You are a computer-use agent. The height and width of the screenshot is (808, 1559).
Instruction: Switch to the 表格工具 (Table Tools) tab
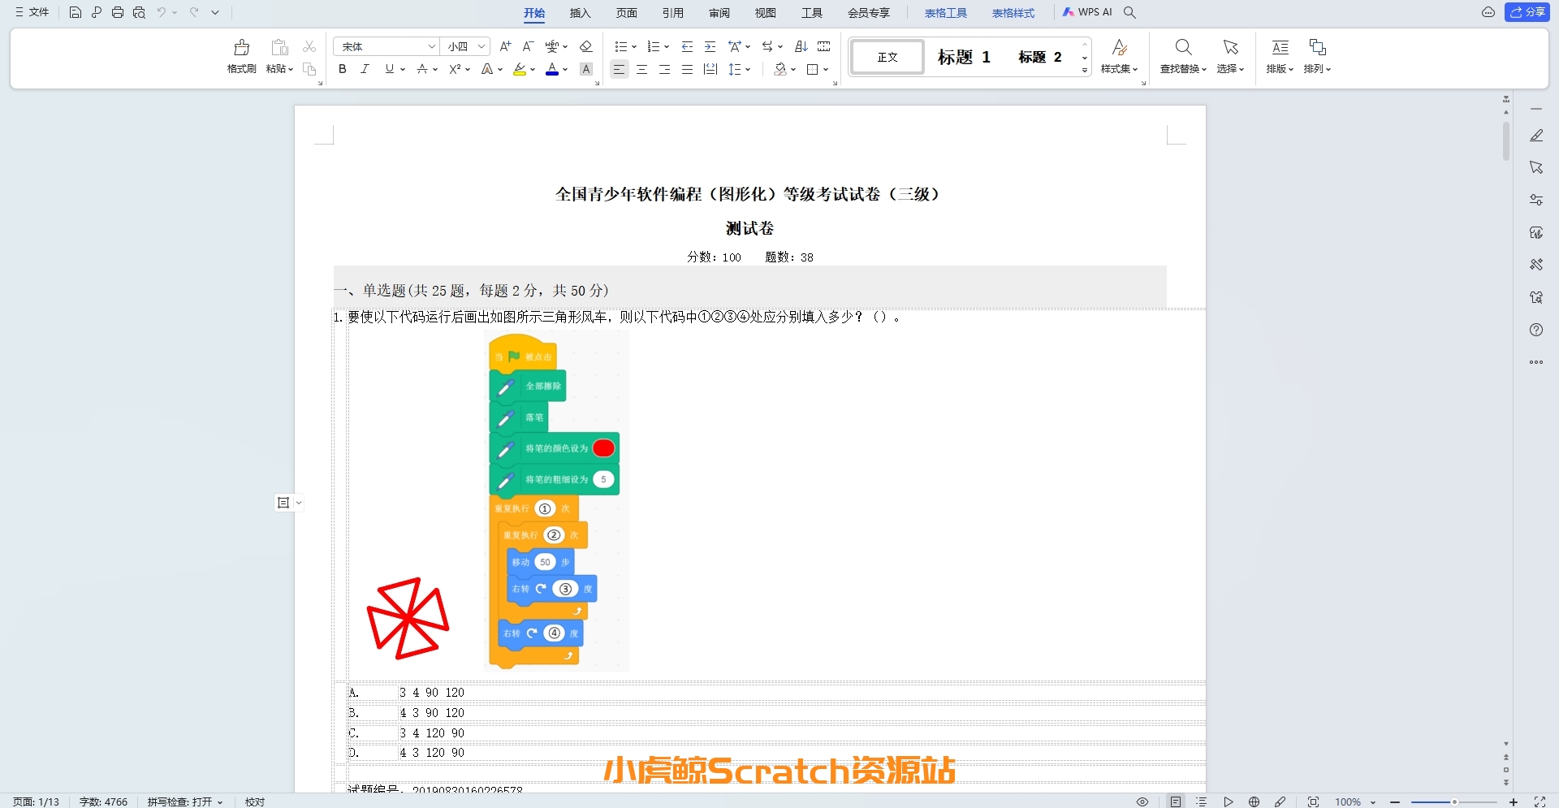pos(946,13)
